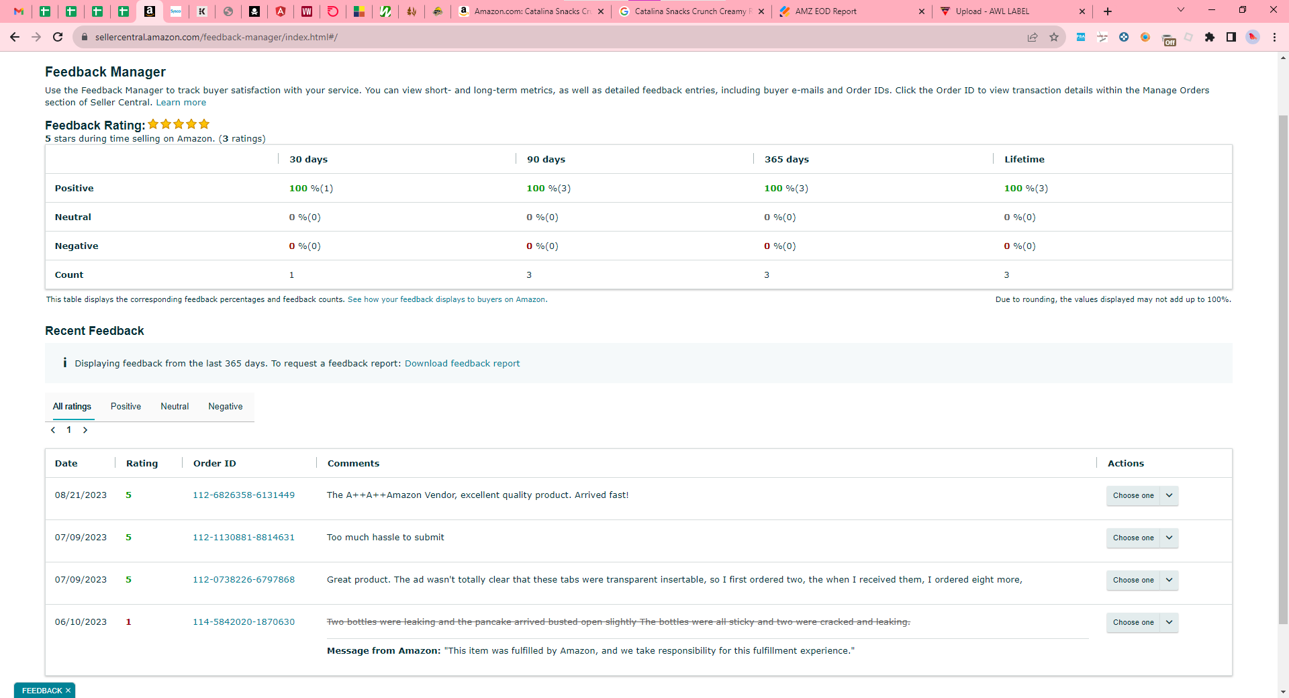Go to the previous feedback page arrow
Viewport: 1289px width, 698px height.
click(53, 430)
